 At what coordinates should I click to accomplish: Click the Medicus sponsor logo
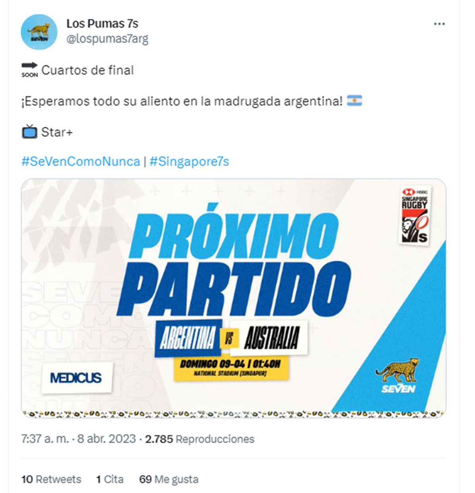coord(76,378)
